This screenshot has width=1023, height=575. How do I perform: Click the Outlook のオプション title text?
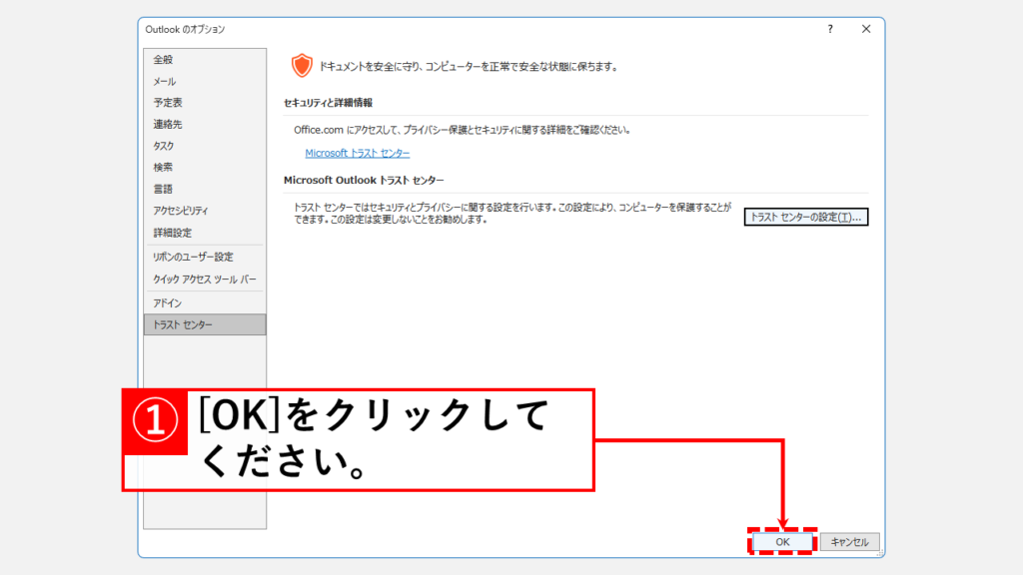coord(185,29)
